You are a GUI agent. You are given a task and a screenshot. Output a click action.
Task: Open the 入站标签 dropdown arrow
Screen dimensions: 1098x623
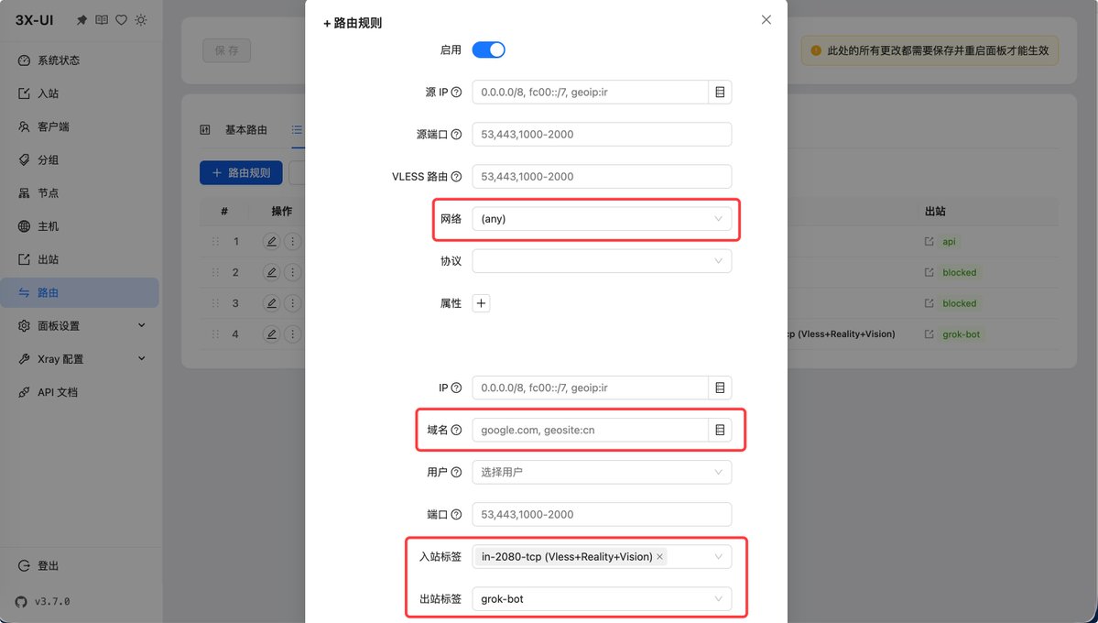(x=718, y=556)
